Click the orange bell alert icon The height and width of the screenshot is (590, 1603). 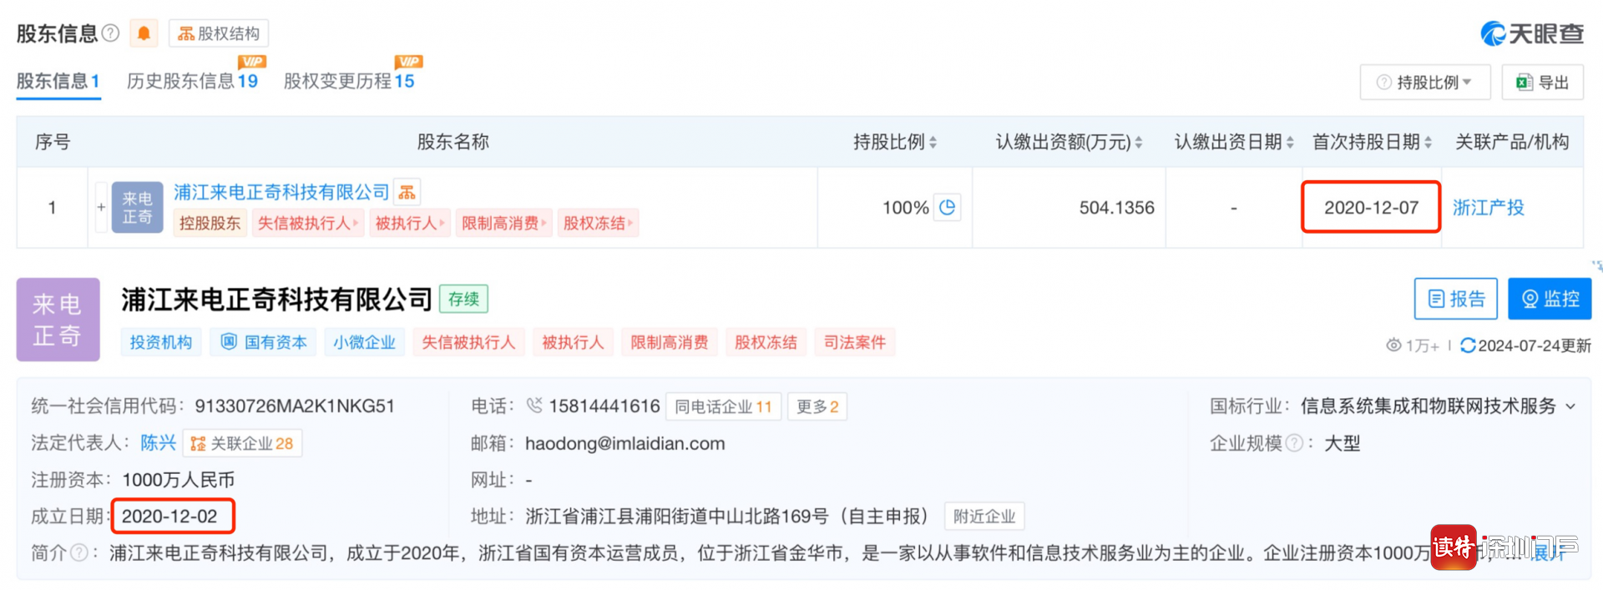coord(144,33)
